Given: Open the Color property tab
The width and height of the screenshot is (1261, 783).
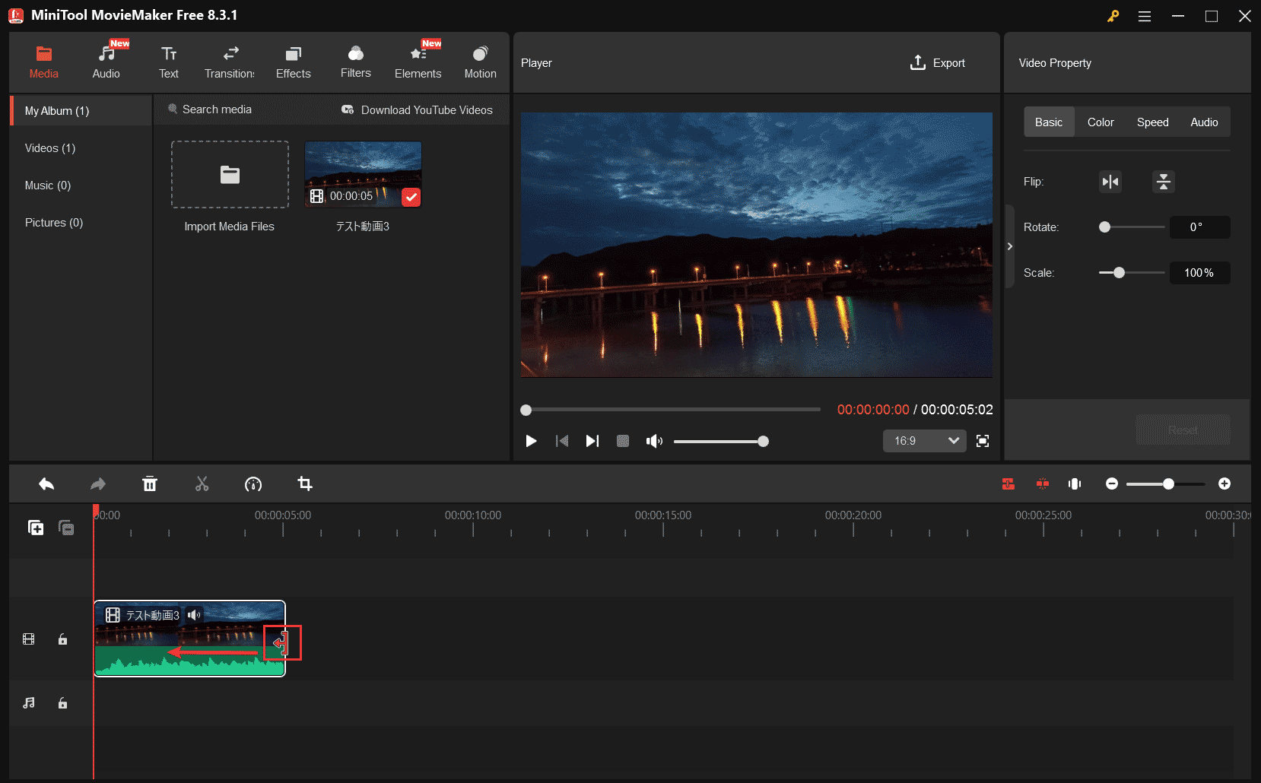Looking at the screenshot, I should (x=1100, y=122).
